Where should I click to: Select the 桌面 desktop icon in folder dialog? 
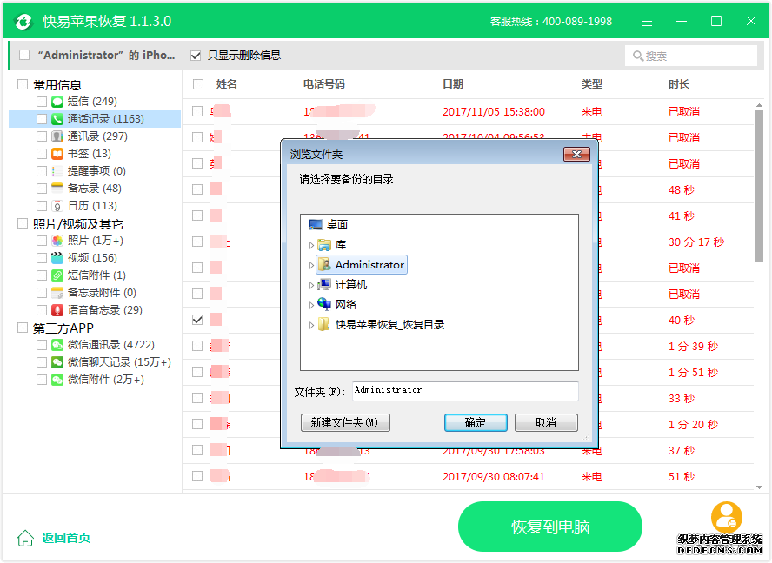pos(315,225)
